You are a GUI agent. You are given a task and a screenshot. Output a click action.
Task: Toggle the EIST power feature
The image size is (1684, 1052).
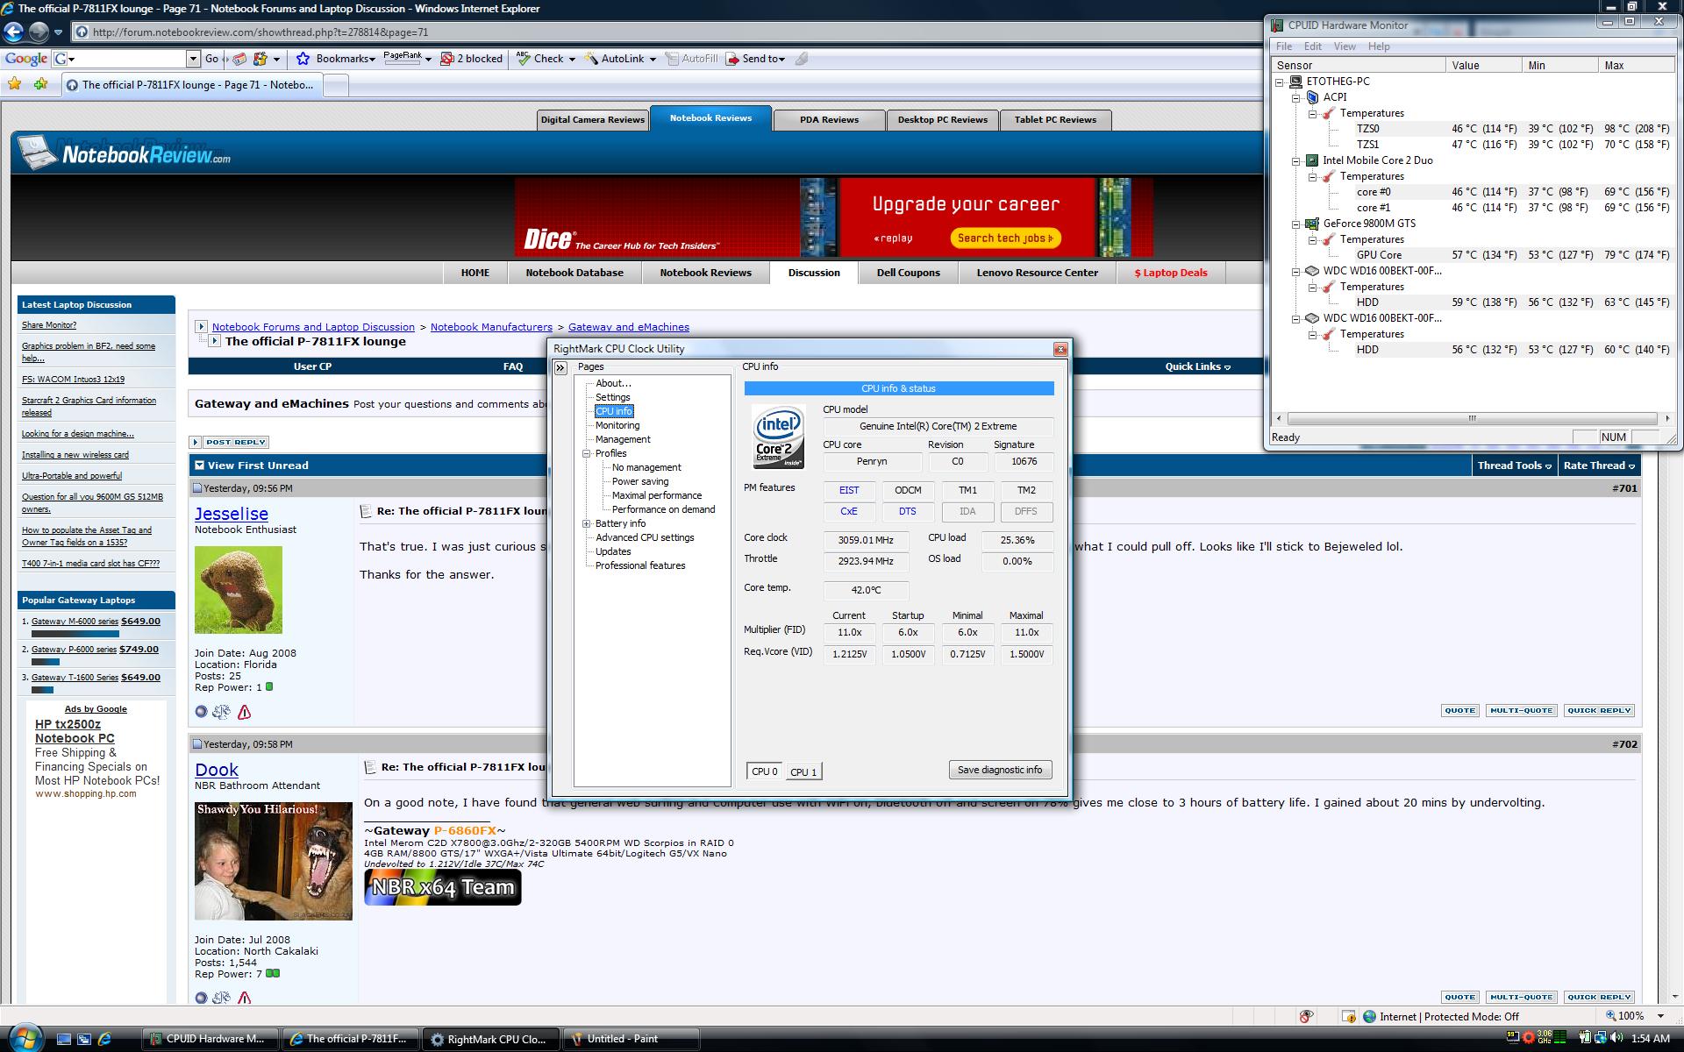[x=849, y=491]
